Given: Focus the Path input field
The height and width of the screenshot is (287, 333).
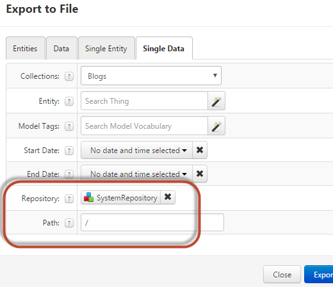Looking at the screenshot, I should pyautogui.click(x=152, y=222).
